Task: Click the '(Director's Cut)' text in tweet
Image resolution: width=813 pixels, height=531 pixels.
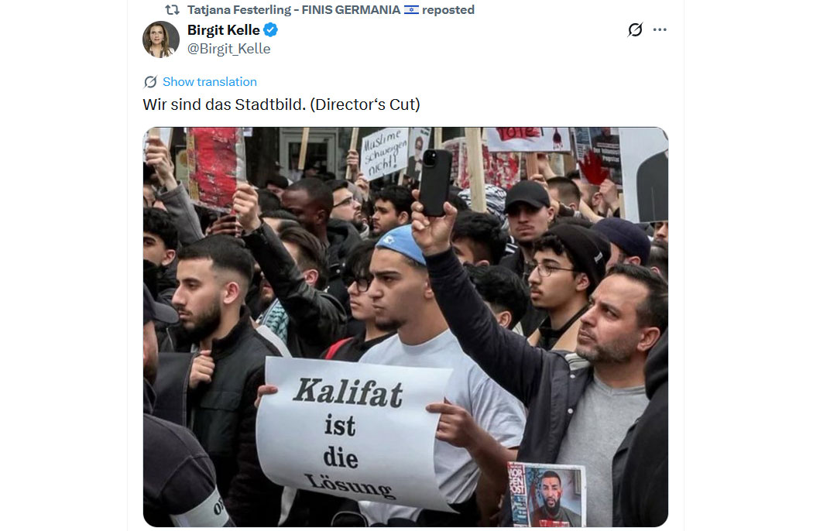Action: [365, 104]
